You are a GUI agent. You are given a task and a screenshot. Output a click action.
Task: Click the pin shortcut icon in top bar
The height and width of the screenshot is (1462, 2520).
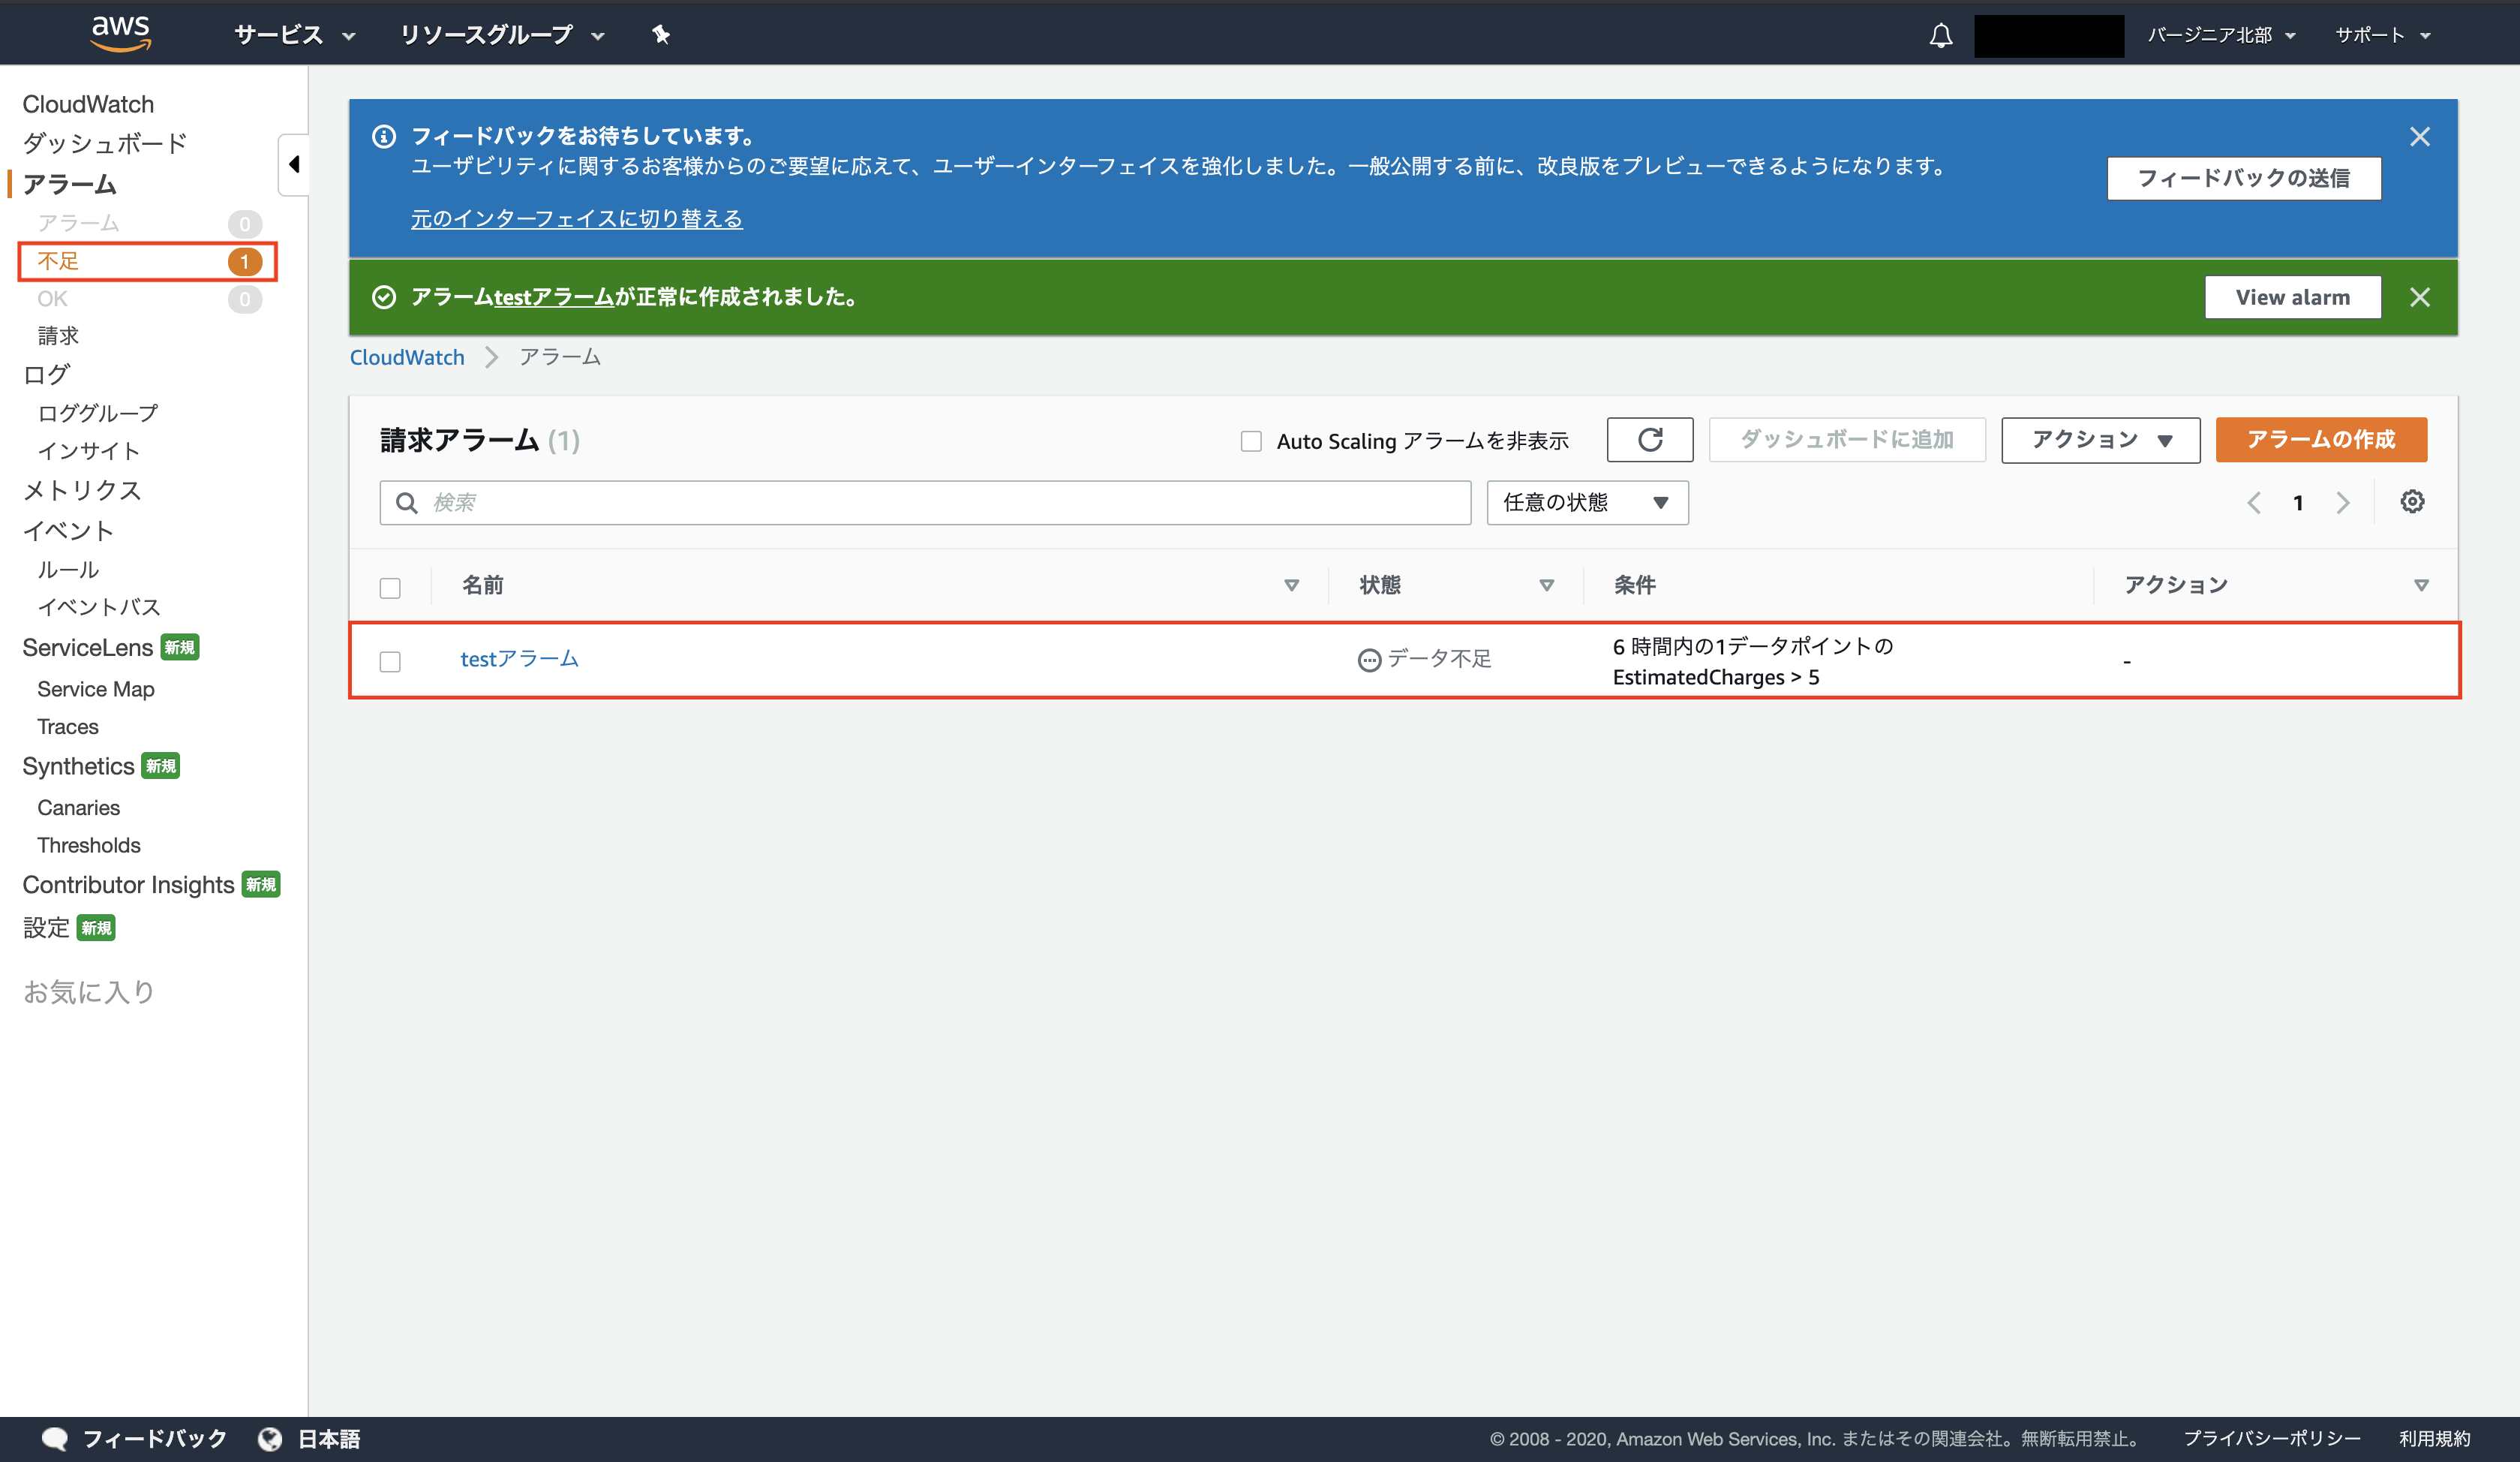[x=660, y=35]
